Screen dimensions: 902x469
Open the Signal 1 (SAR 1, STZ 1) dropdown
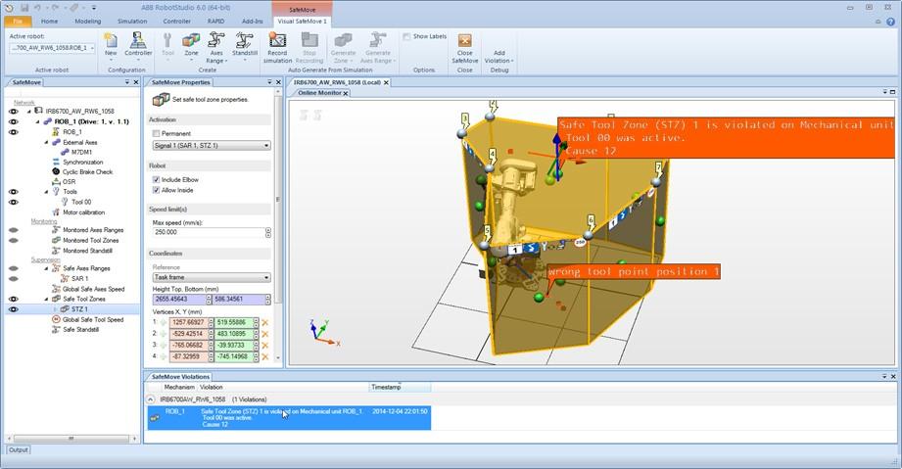(212, 146)
